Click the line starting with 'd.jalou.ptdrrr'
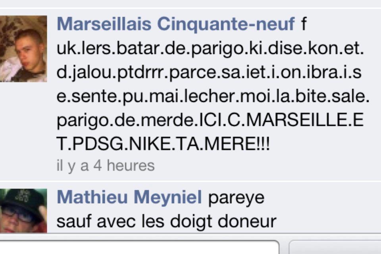The width and height of the screenshot is (381, 254). (209, 73)
